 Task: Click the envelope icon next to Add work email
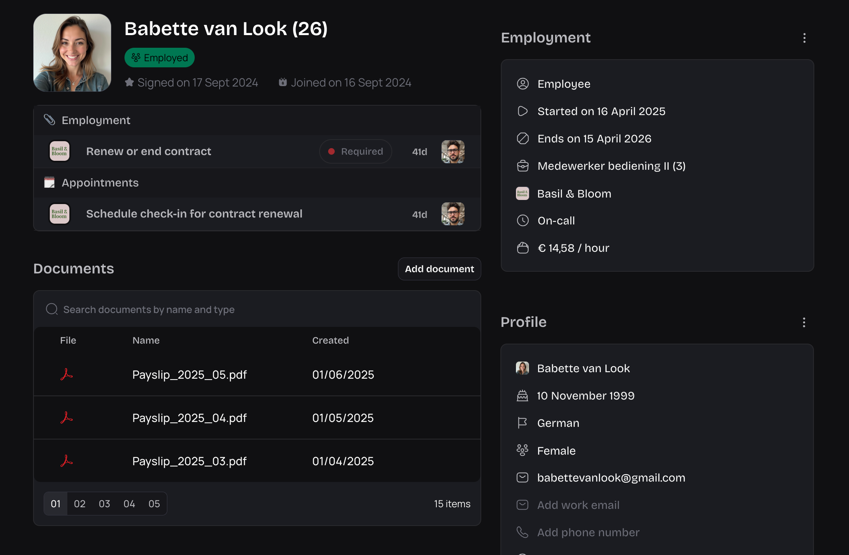pos(522,505)
